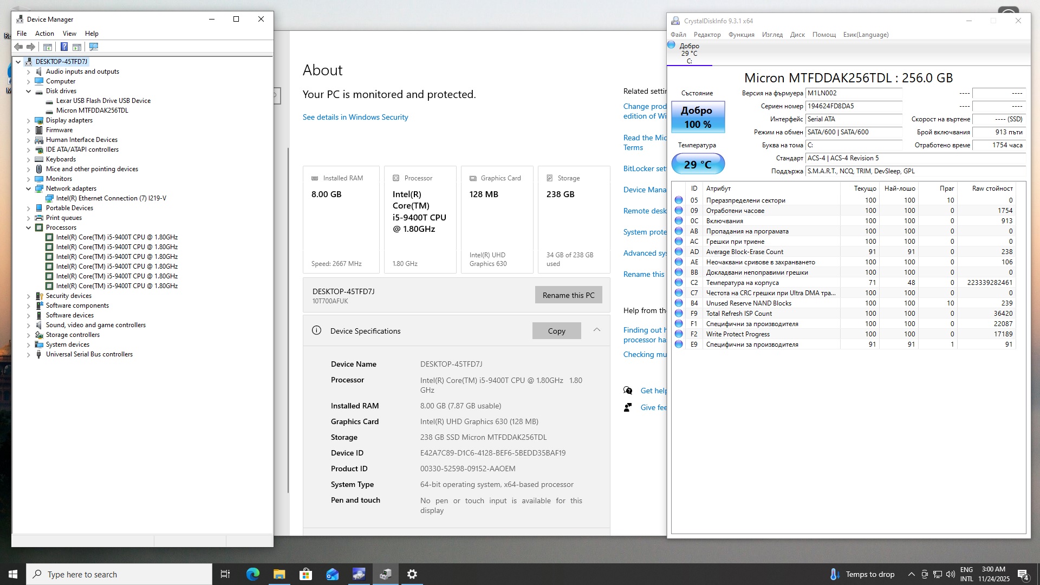Collapse the Device Specifications section chevron
This screenshot has width=1040, height=585.
[596, 330]
